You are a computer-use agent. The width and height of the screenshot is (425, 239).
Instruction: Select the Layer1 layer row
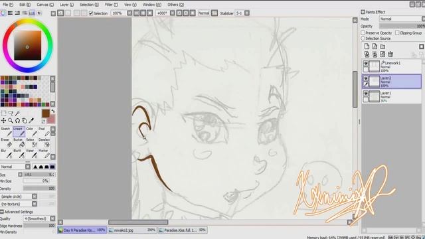(x=392, y=96)
